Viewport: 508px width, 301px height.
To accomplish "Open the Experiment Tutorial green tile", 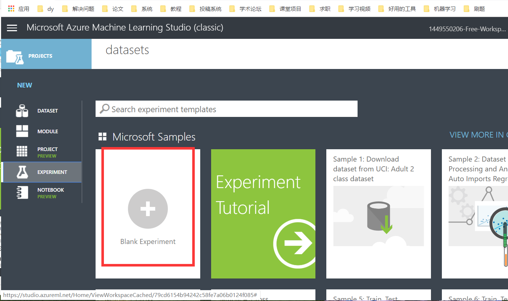I will click(263, 213).
